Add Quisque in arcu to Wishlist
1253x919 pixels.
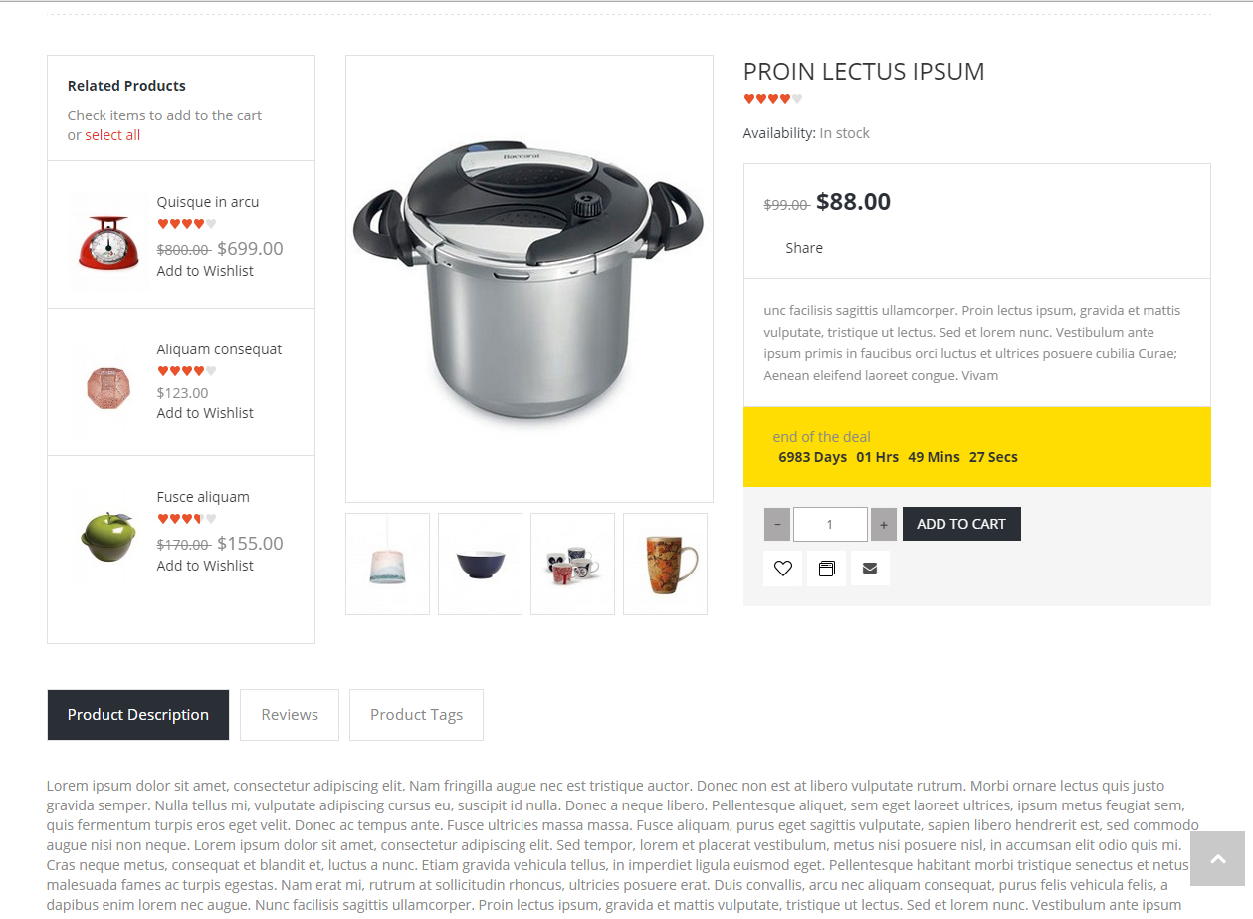[205, 271]
